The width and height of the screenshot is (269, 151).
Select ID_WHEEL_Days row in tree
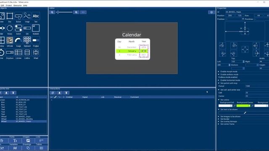24,117
